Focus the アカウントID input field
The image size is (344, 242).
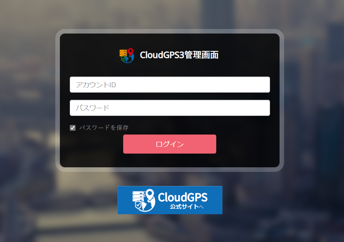[170, 85]
